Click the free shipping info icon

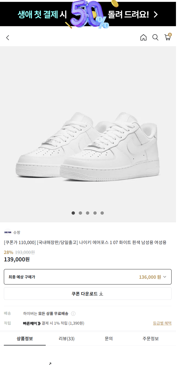tap(73, 314)
